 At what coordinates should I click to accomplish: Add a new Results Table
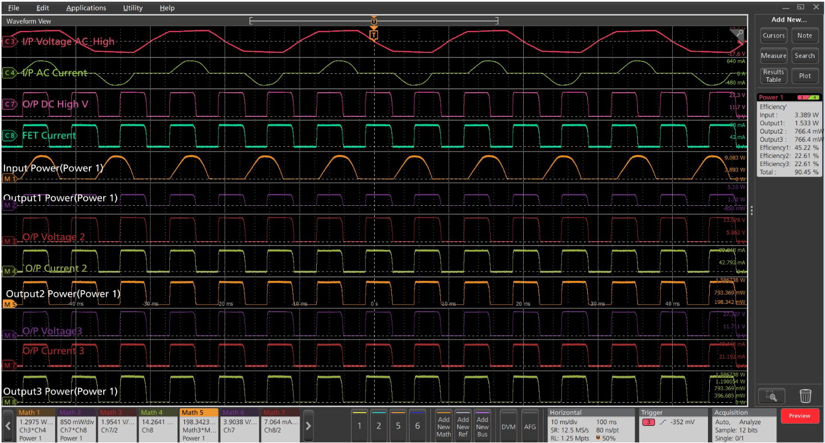(x=773, y=76)
